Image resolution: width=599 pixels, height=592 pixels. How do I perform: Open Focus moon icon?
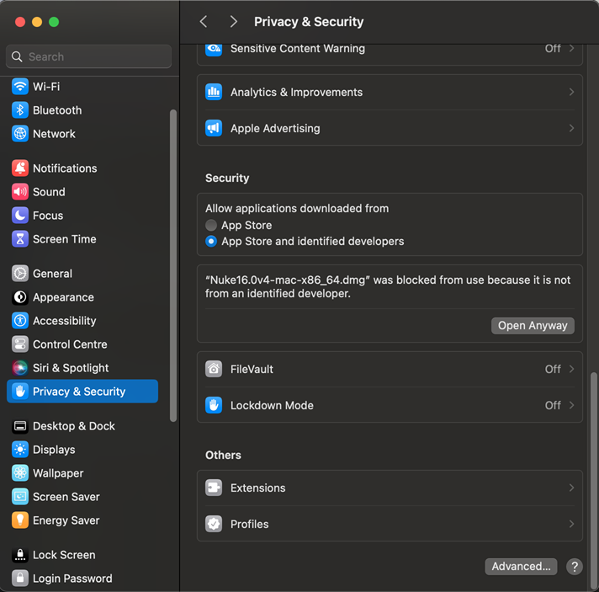(20, 216)
